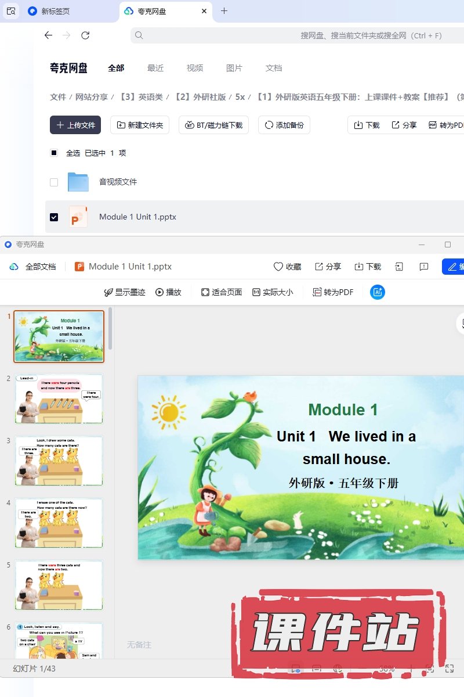Click 显示墨迹 (show ink) in the toolbar
This screenshot has width=464, height=697.
coord(125,292)
